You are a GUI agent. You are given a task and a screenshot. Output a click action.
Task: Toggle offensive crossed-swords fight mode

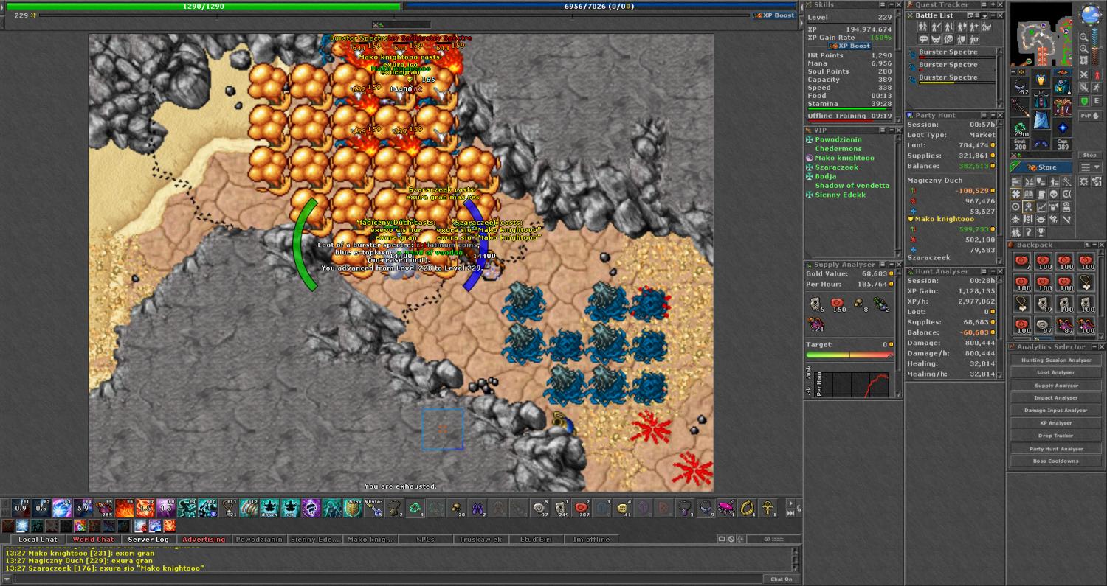(x=1084, y=74)
